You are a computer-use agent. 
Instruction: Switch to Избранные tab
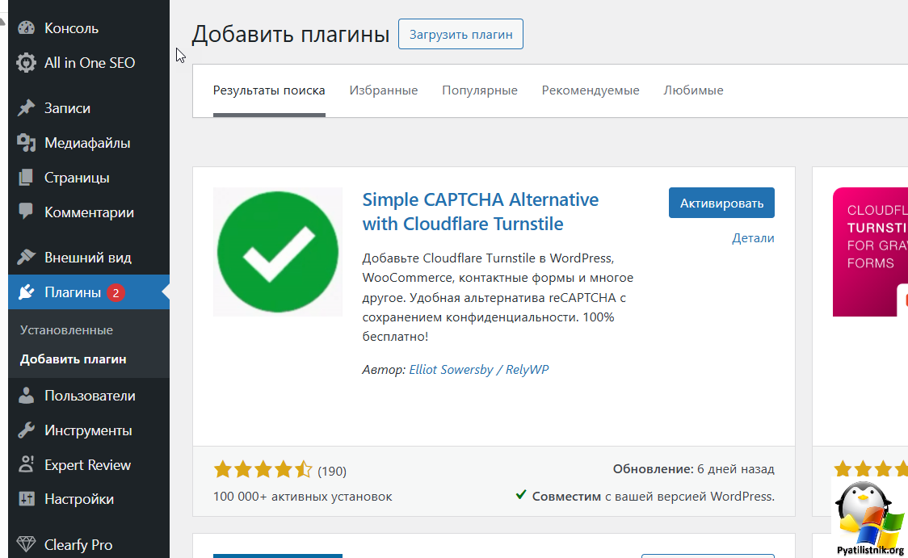tap(384, 90)
